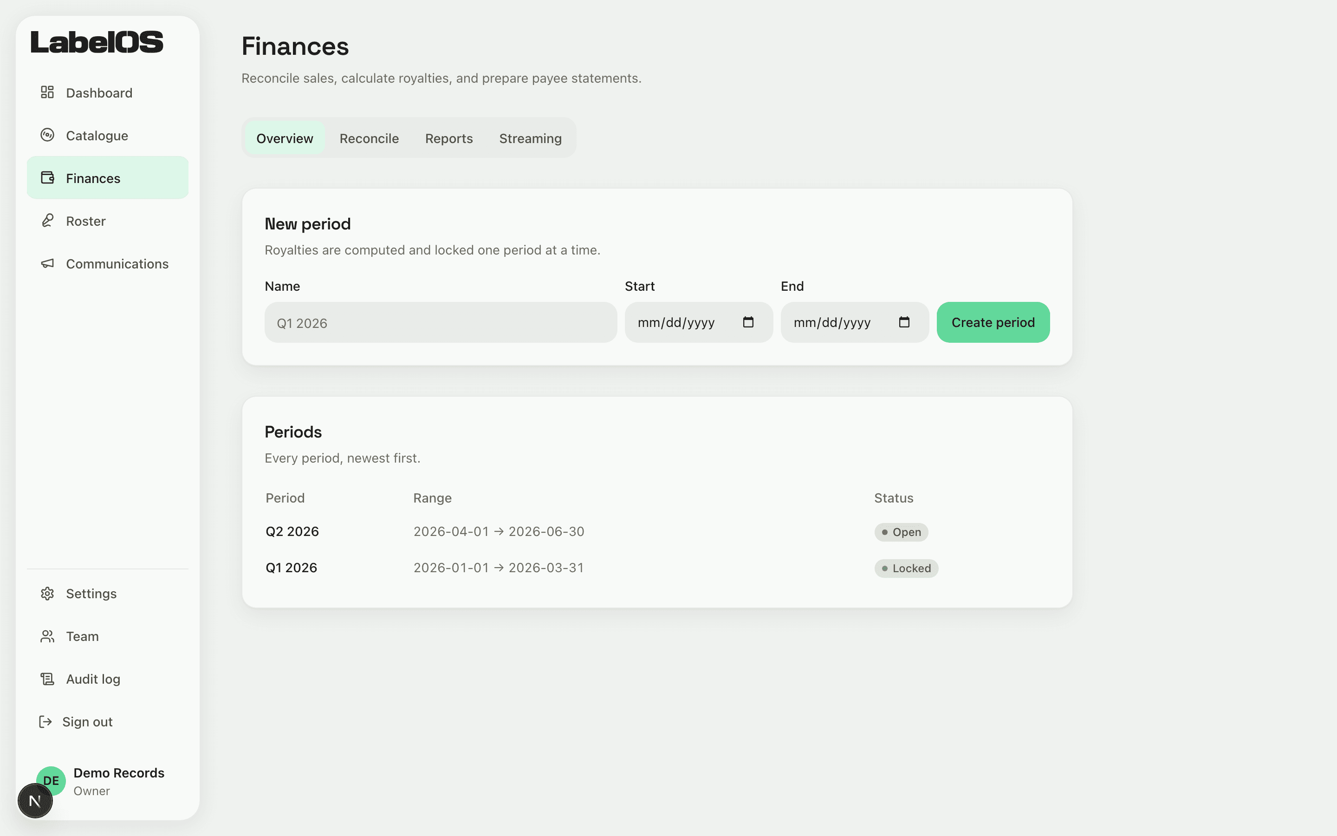1337x836 pixels.
Task: Click the Demo Records account name
Action: click(x=119, y=772)
